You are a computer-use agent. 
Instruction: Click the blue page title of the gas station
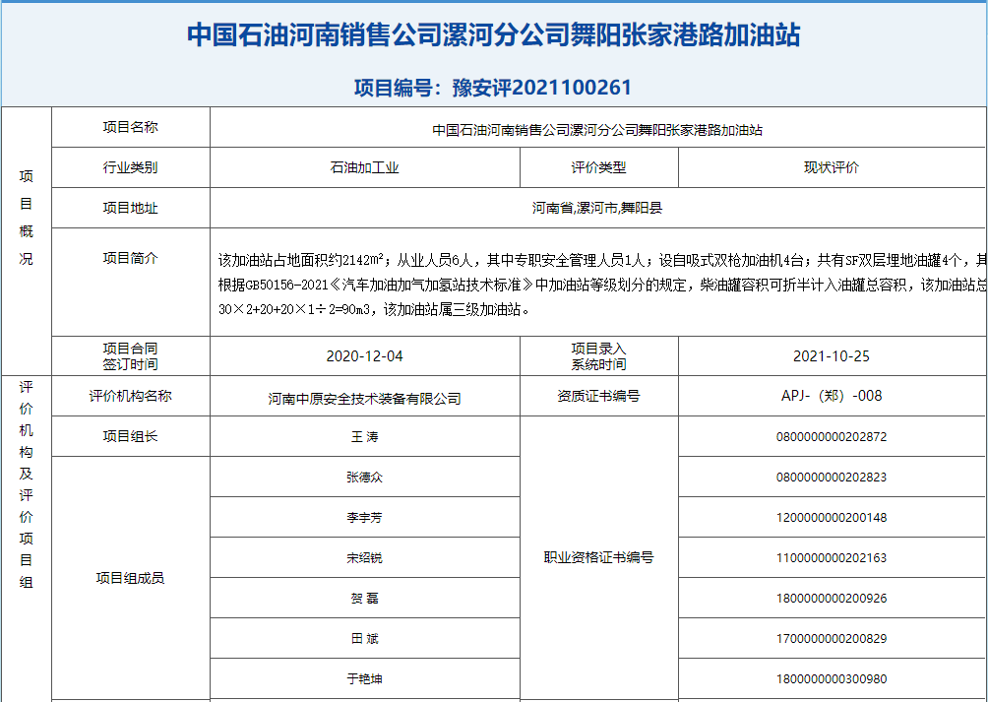493,35
